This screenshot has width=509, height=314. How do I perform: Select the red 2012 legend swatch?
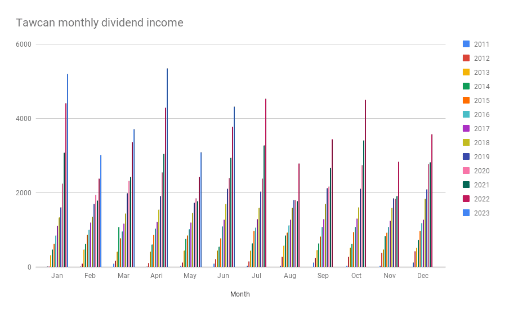[x=466, y=59]
